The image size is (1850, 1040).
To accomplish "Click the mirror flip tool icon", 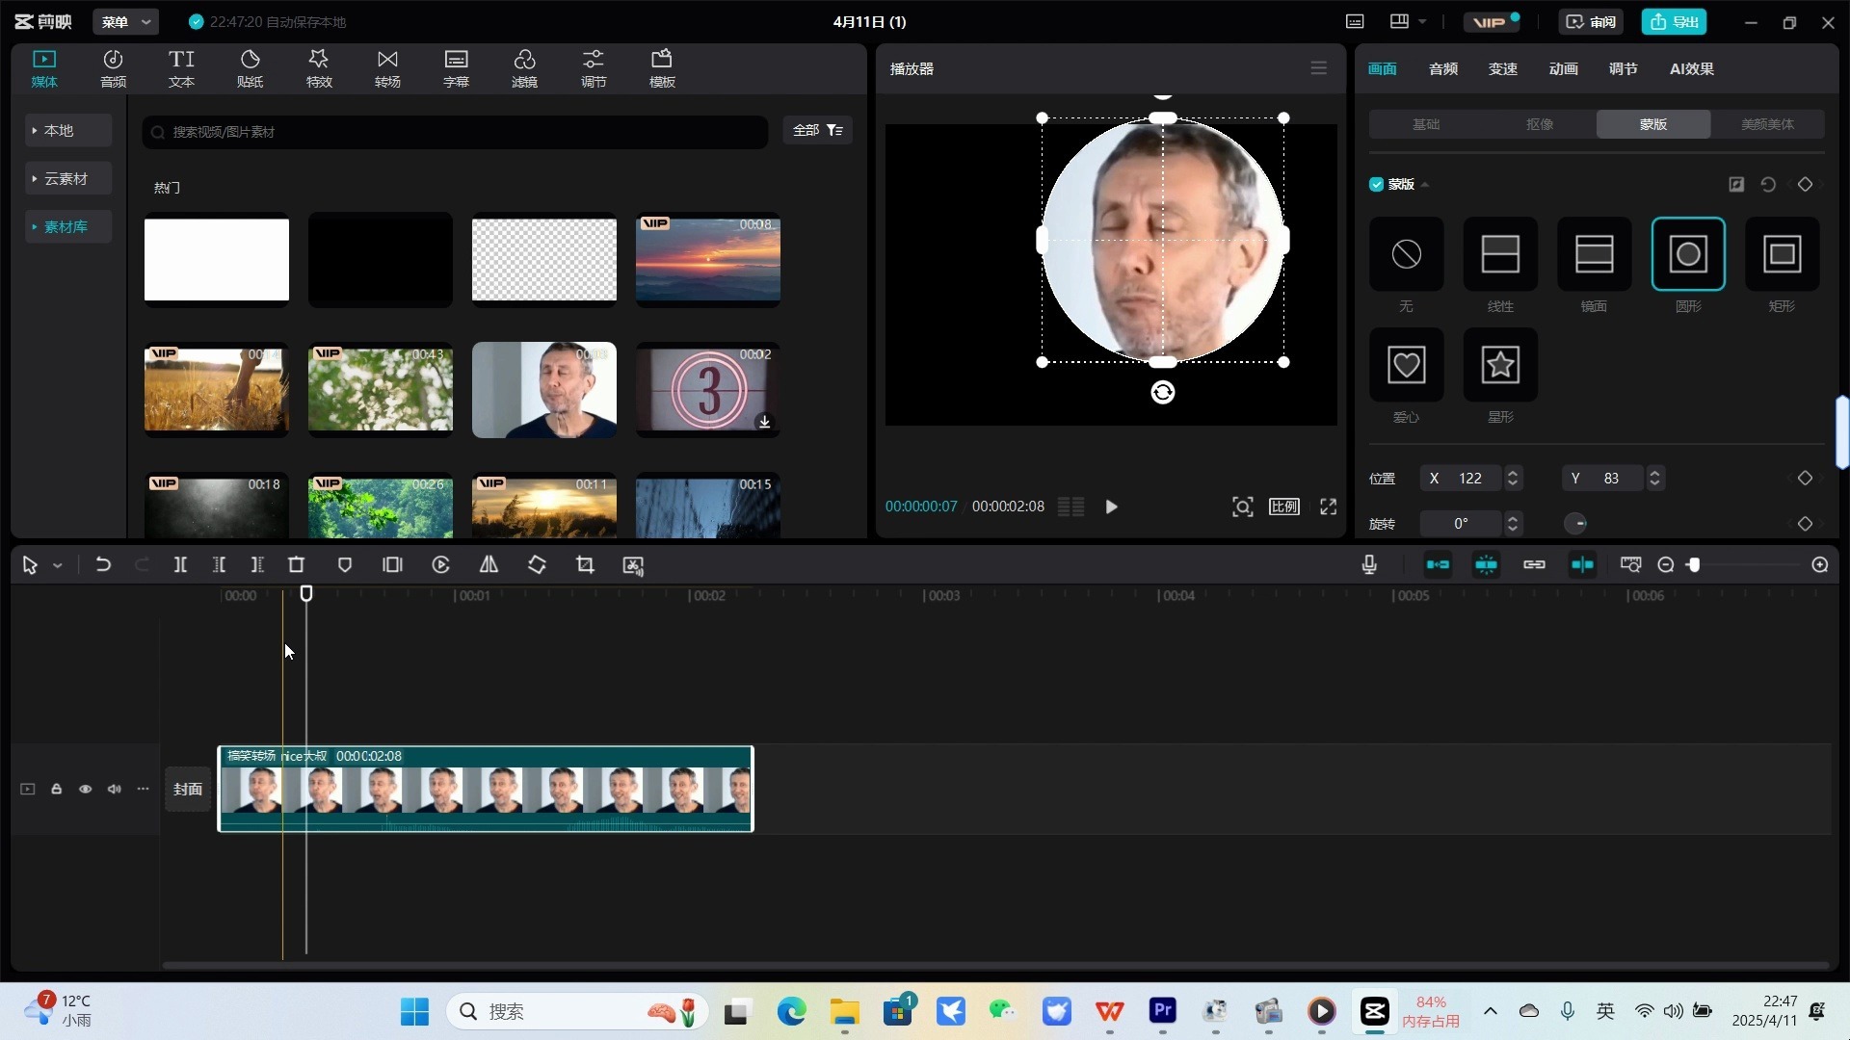I will pyautogui.click(x=489, y=565).
